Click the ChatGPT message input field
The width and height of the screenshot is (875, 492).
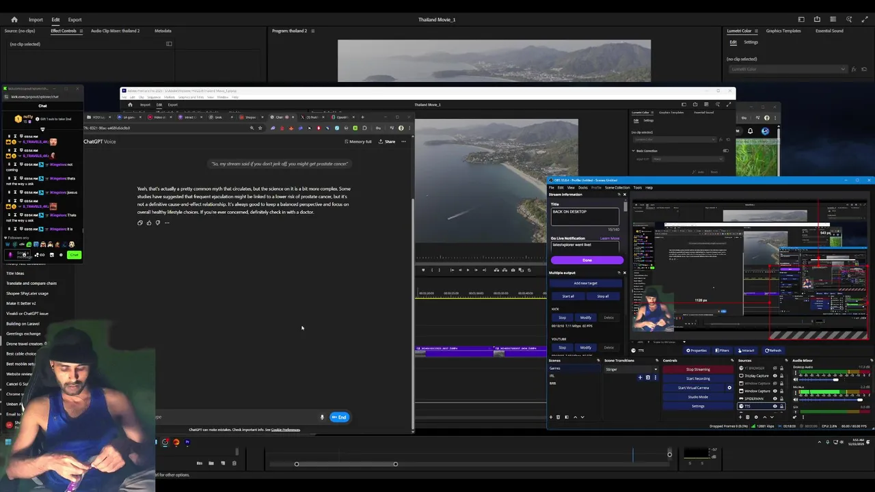pos(236,417)
